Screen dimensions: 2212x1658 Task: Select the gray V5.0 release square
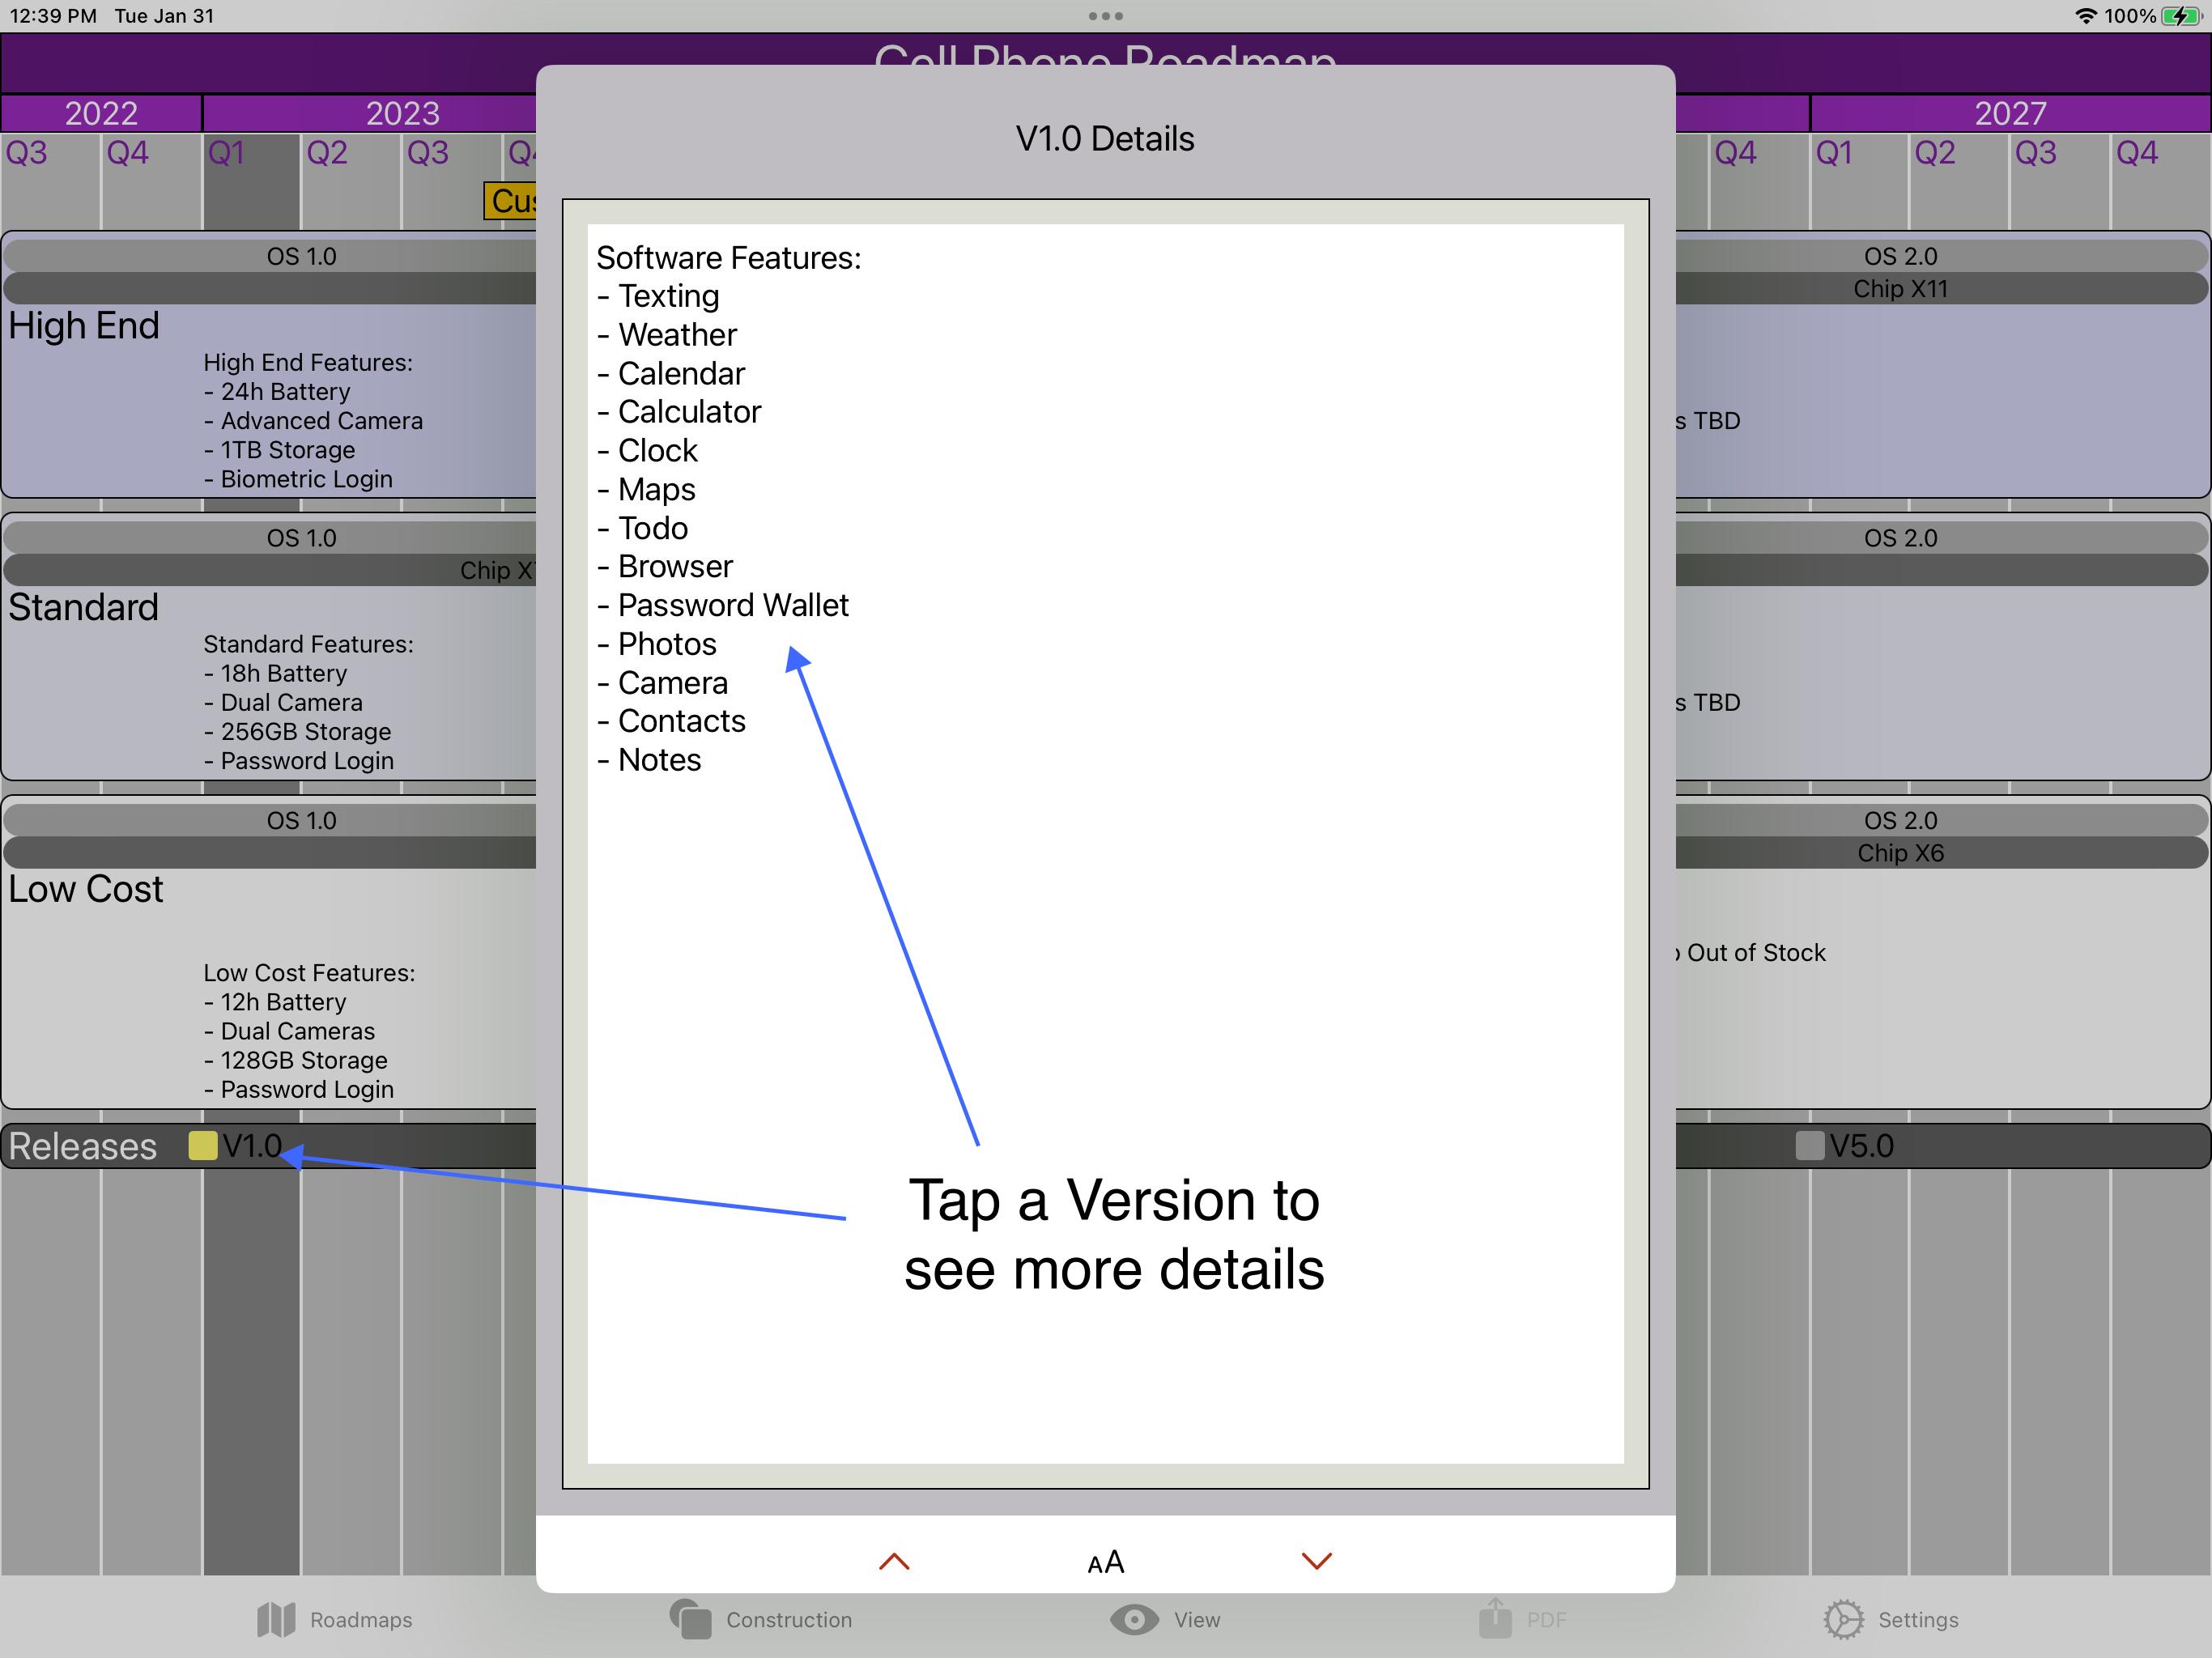(x=1810, y=1146)
